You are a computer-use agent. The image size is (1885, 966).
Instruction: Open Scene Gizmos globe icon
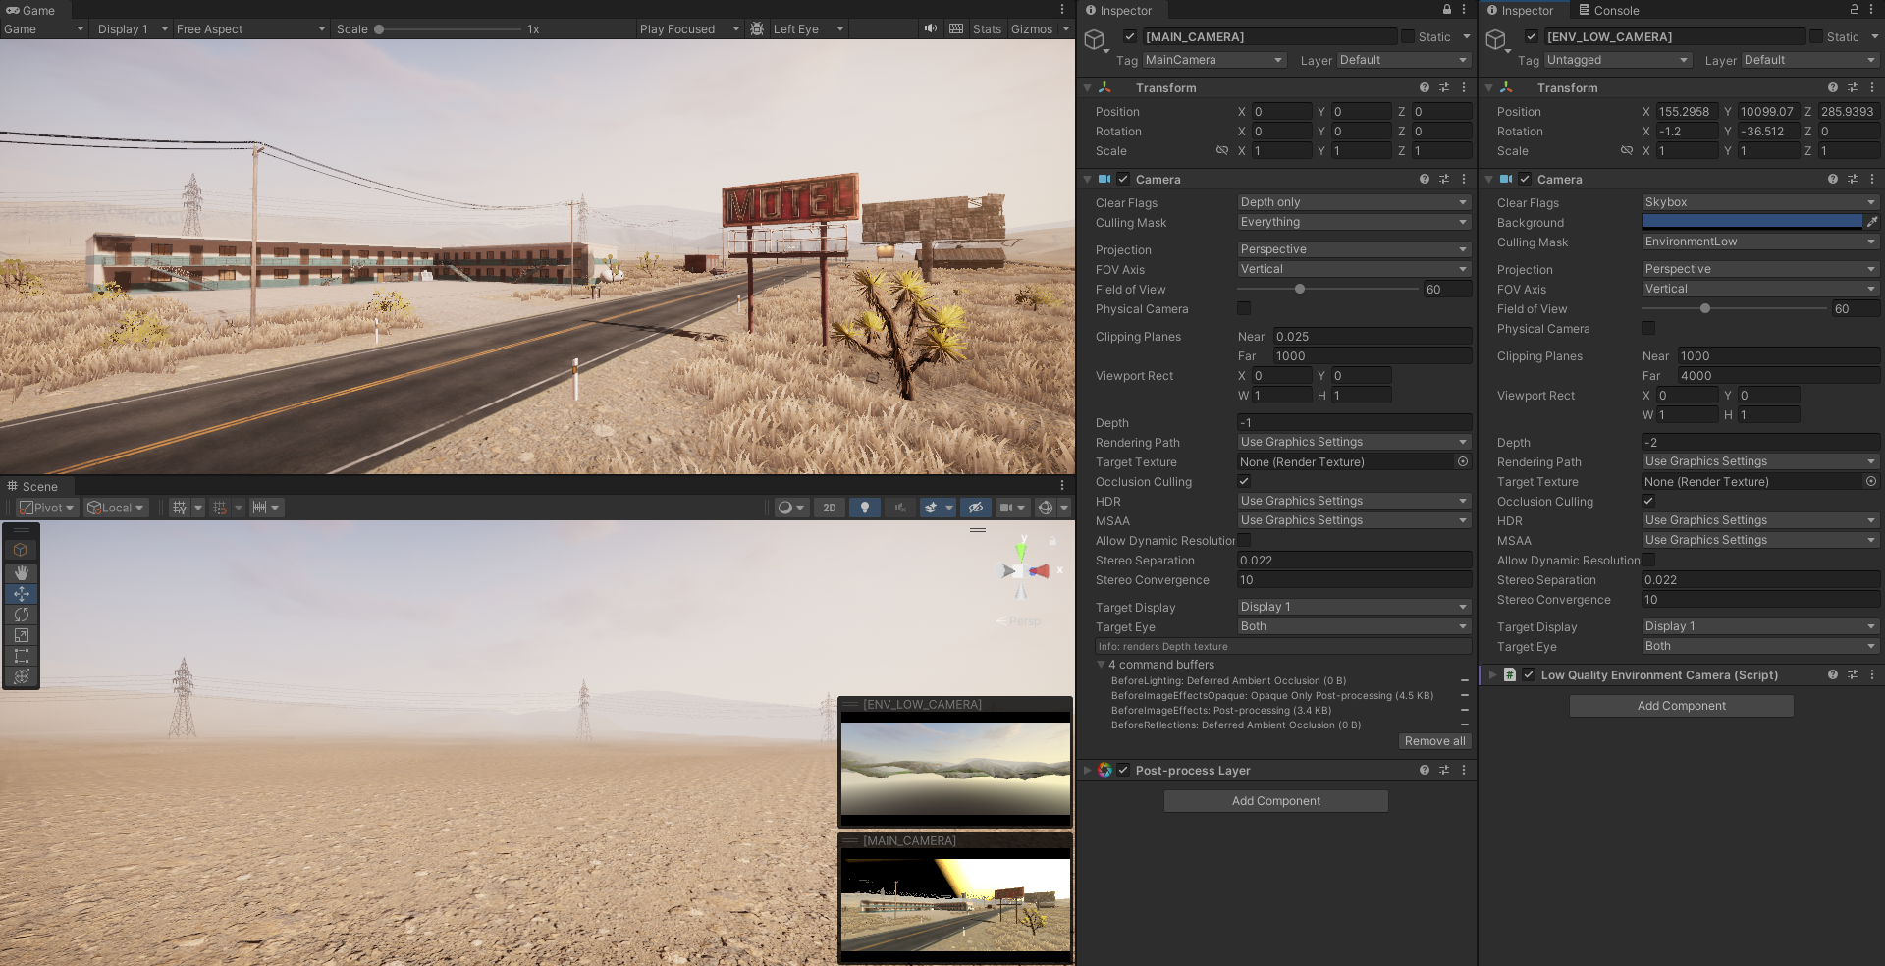(1046, 508)
